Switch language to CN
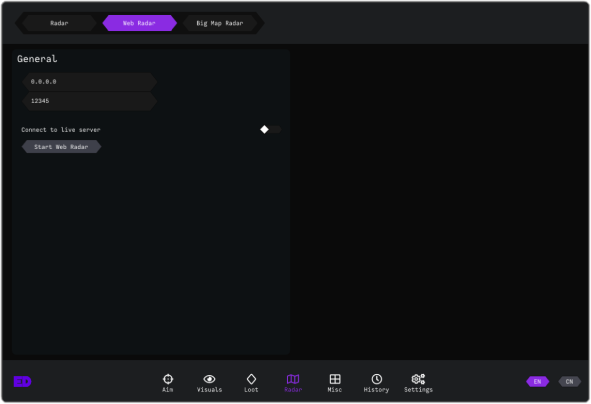The width and height of the screenshot is (591, 404). pos(569,381)
